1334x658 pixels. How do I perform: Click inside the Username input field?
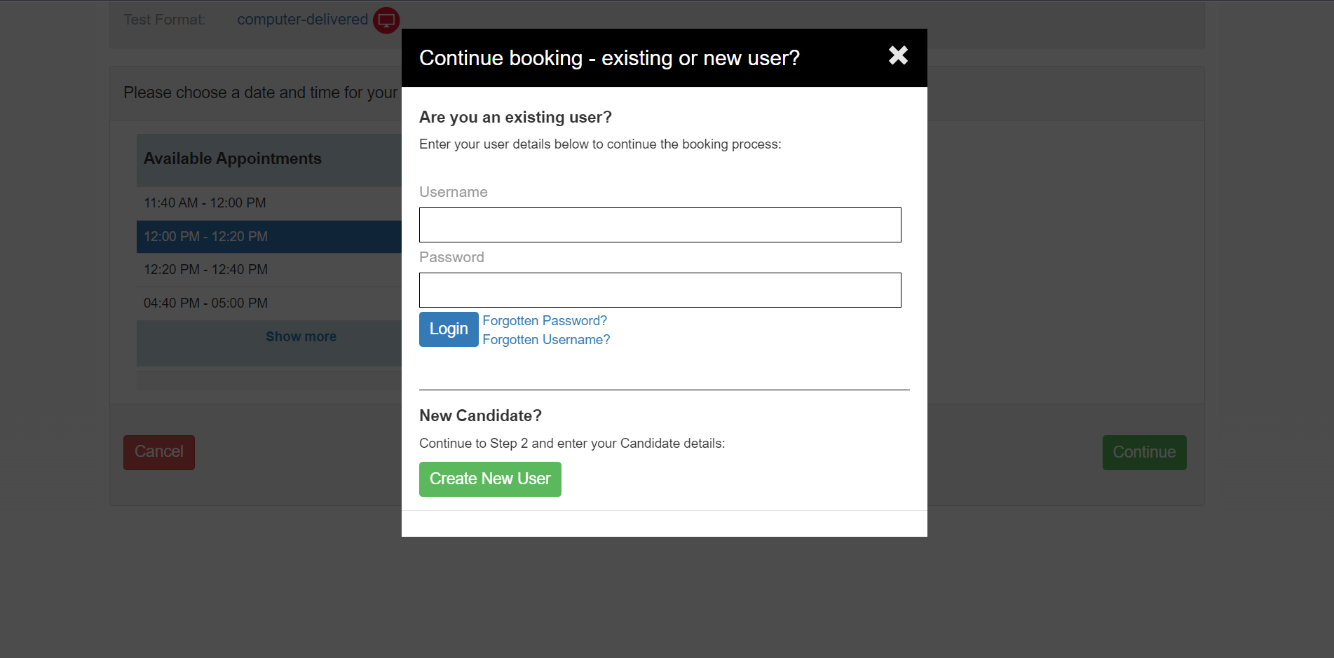click(x=660, y=224)
